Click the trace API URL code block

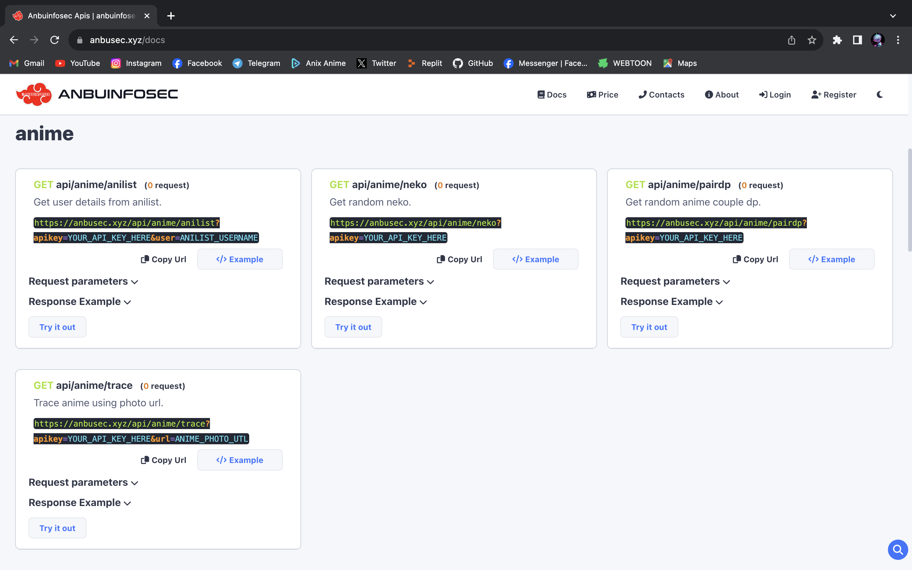[141, 431]
